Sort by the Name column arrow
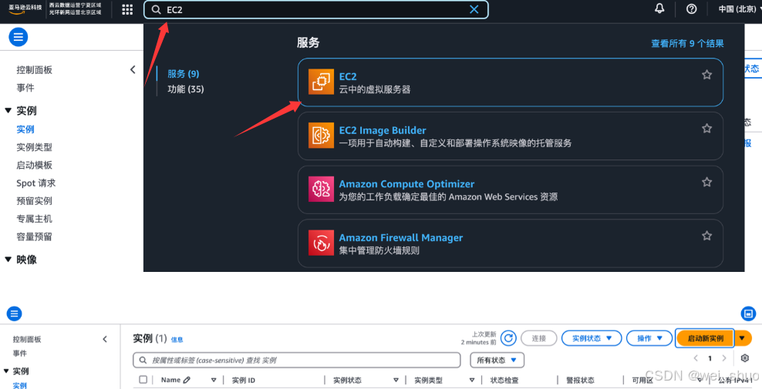The image size is (762, 389). tap(214, 381)
